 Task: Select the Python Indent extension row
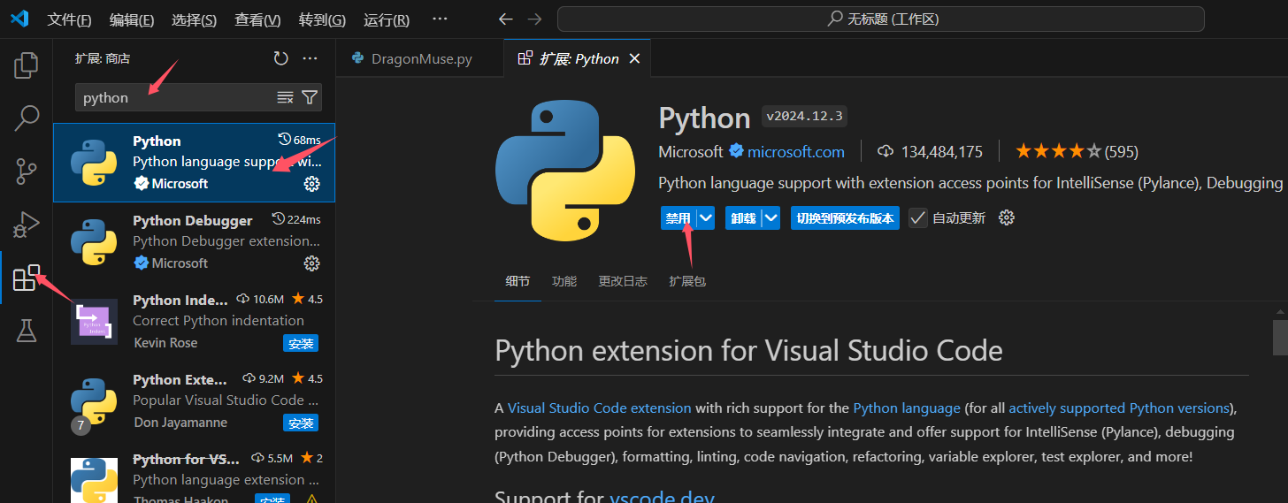[194, 322]
